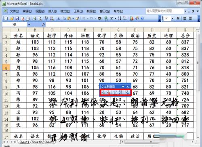Click the Save icon in toolbar

click(x=17, y=18)
